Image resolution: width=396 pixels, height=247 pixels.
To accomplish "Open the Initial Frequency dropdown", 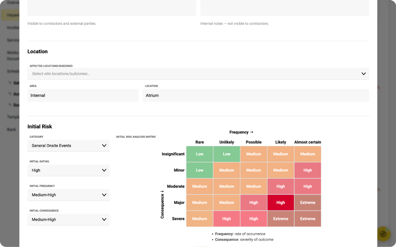I will 68,195.
